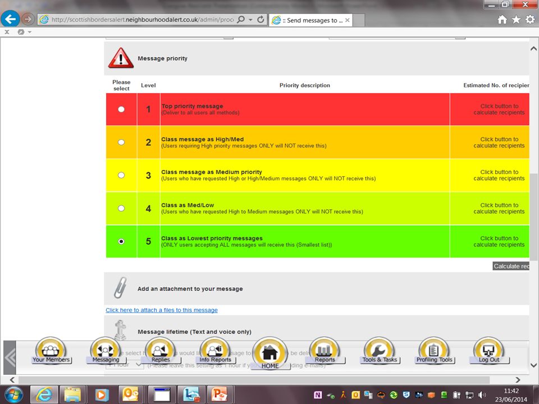Select priority level 5 radio button
The height and width of the screenshot is (404, 539).
pos(121,241)
